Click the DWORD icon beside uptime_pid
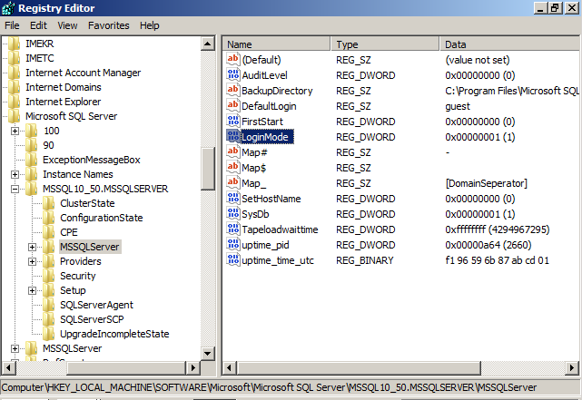This screenshot has height=400, width=582. click(x=233, y=245)
